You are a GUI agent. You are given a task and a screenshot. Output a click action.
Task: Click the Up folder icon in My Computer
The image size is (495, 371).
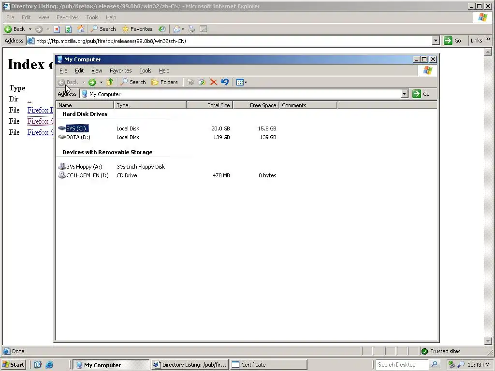[x=110, y=82]
